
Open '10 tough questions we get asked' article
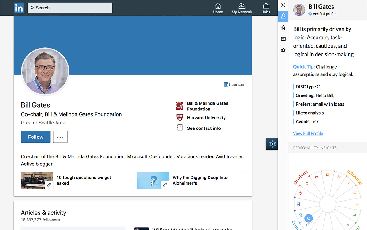tap(75, 181)
